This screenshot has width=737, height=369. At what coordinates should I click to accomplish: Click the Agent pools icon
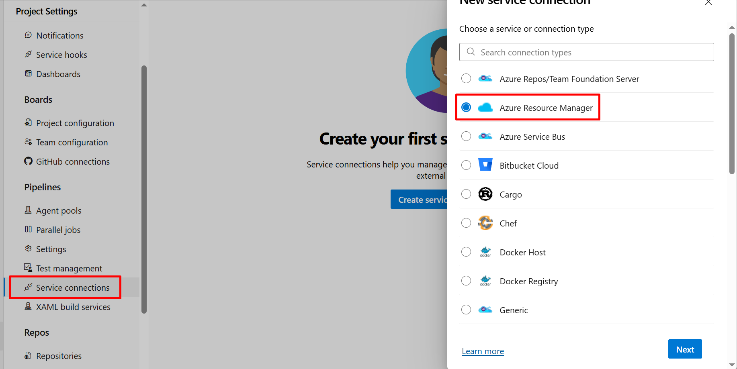point(28,210)
